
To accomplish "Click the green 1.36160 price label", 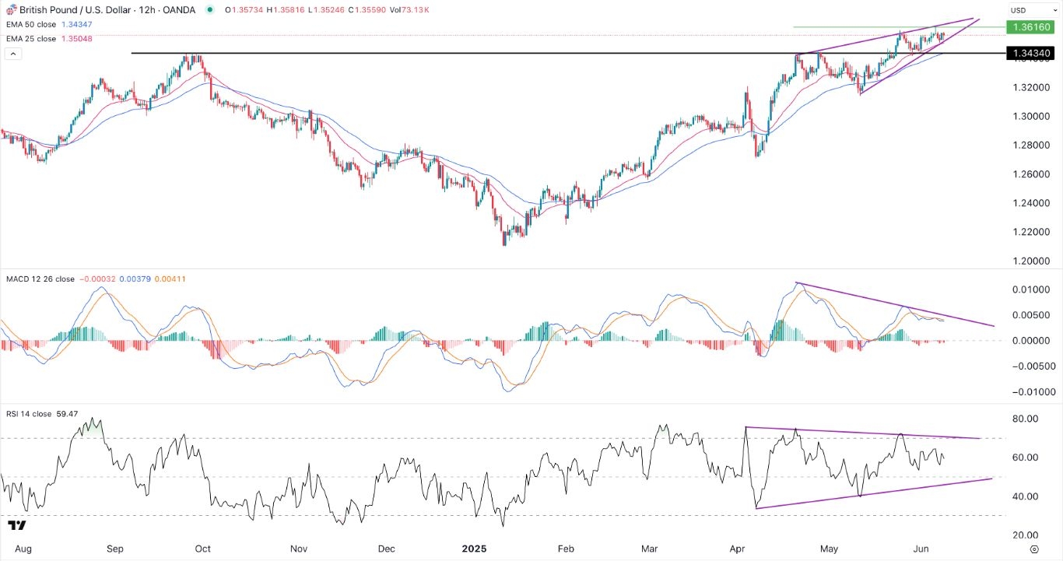I will (1031, 26).
